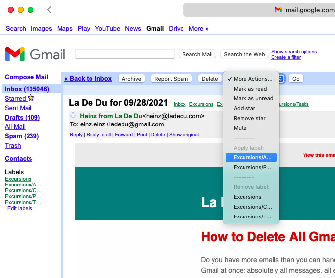335x278 pixels.
Task: Open sidebar label Excursions/A...
Action: 23,185
